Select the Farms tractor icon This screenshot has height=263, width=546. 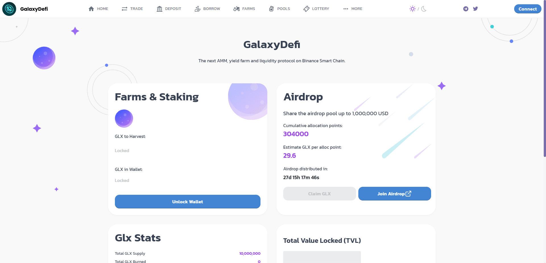(236, 9)
